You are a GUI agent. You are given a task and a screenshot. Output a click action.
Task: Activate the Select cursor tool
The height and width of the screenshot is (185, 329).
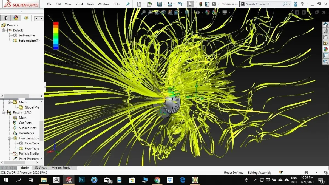pos(190,4)
